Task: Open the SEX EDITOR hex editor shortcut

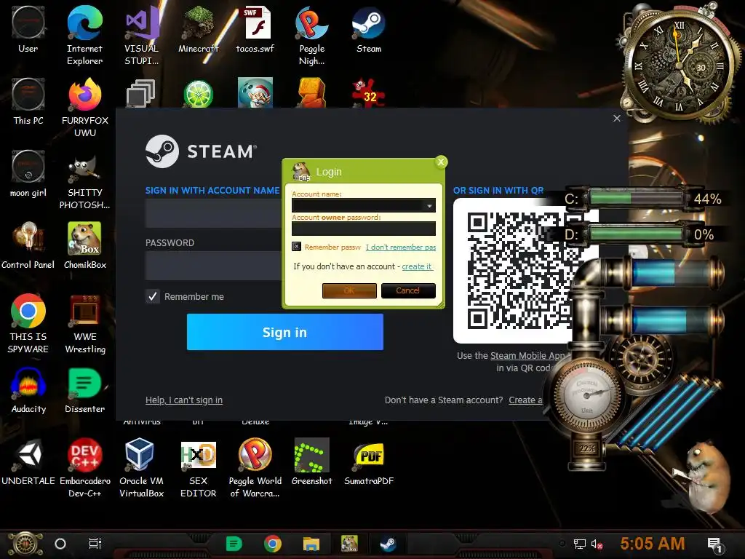Action: (198, 468)
